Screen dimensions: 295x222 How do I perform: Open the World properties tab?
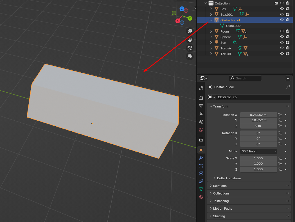201,130
